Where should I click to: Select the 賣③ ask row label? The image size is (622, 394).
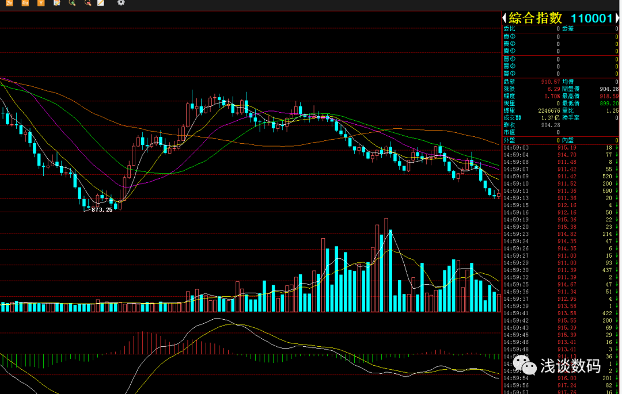[x=509, y=36]
